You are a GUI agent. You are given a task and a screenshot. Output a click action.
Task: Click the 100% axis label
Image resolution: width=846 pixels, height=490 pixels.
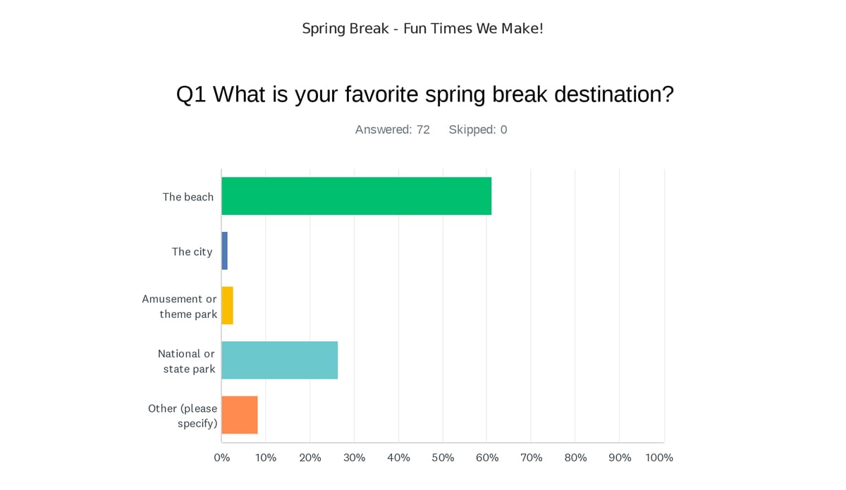point(659,458)
